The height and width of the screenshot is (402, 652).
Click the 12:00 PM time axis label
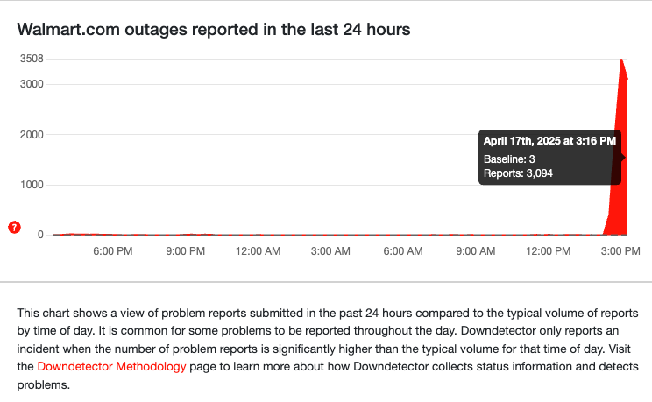point(549,251)
